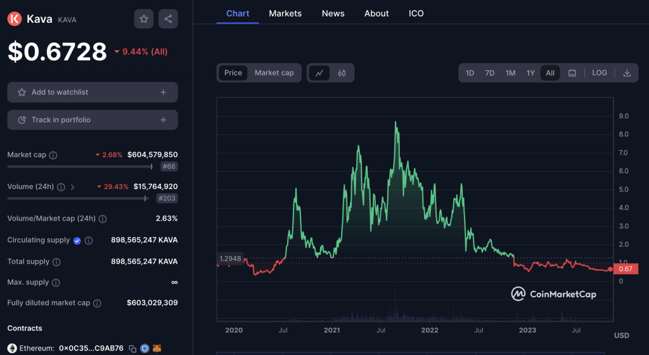
Task: Click the $15,764,920 volume value
Action: pos(156,186)
